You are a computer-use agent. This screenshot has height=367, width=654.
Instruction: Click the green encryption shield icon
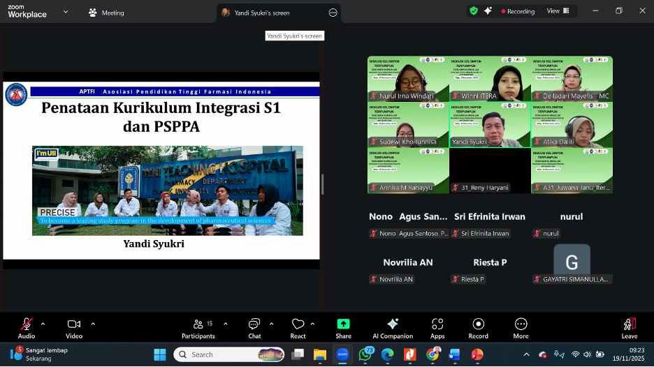pos(474,11)
